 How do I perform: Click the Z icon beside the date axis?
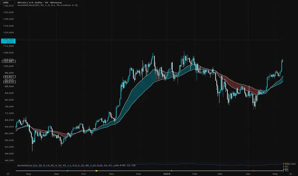coord(8,174)
